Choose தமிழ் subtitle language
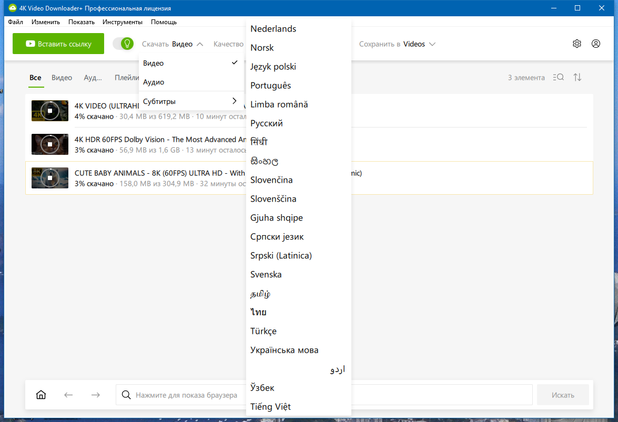This screenshot has width=618, height=422. pos(298,293)
